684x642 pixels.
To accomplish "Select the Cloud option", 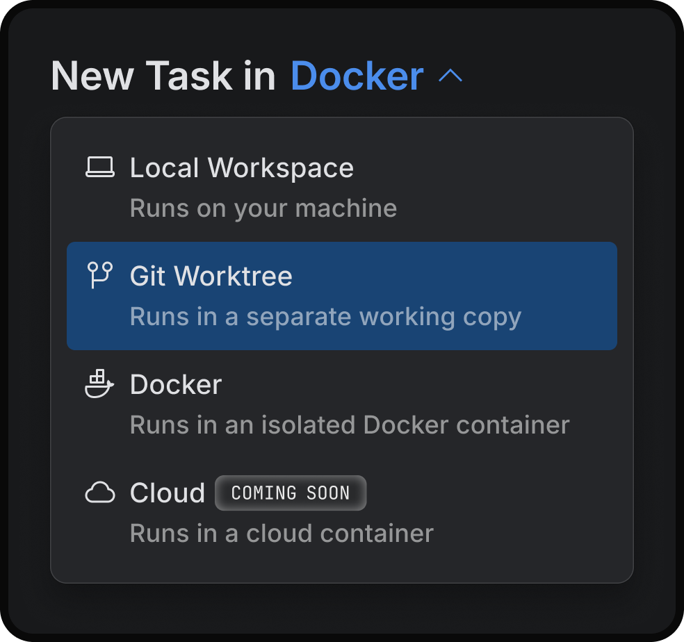I will [x=341, y=513].
